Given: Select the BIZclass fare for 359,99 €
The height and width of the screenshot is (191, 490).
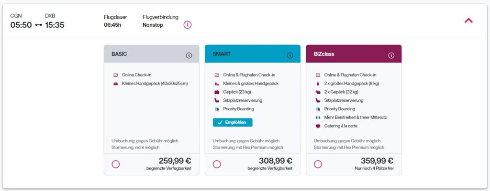Looking at the screenshot, I should [x=318, y=164].
